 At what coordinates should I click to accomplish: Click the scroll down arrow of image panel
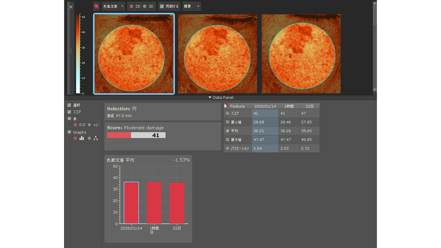click(375, 90)
